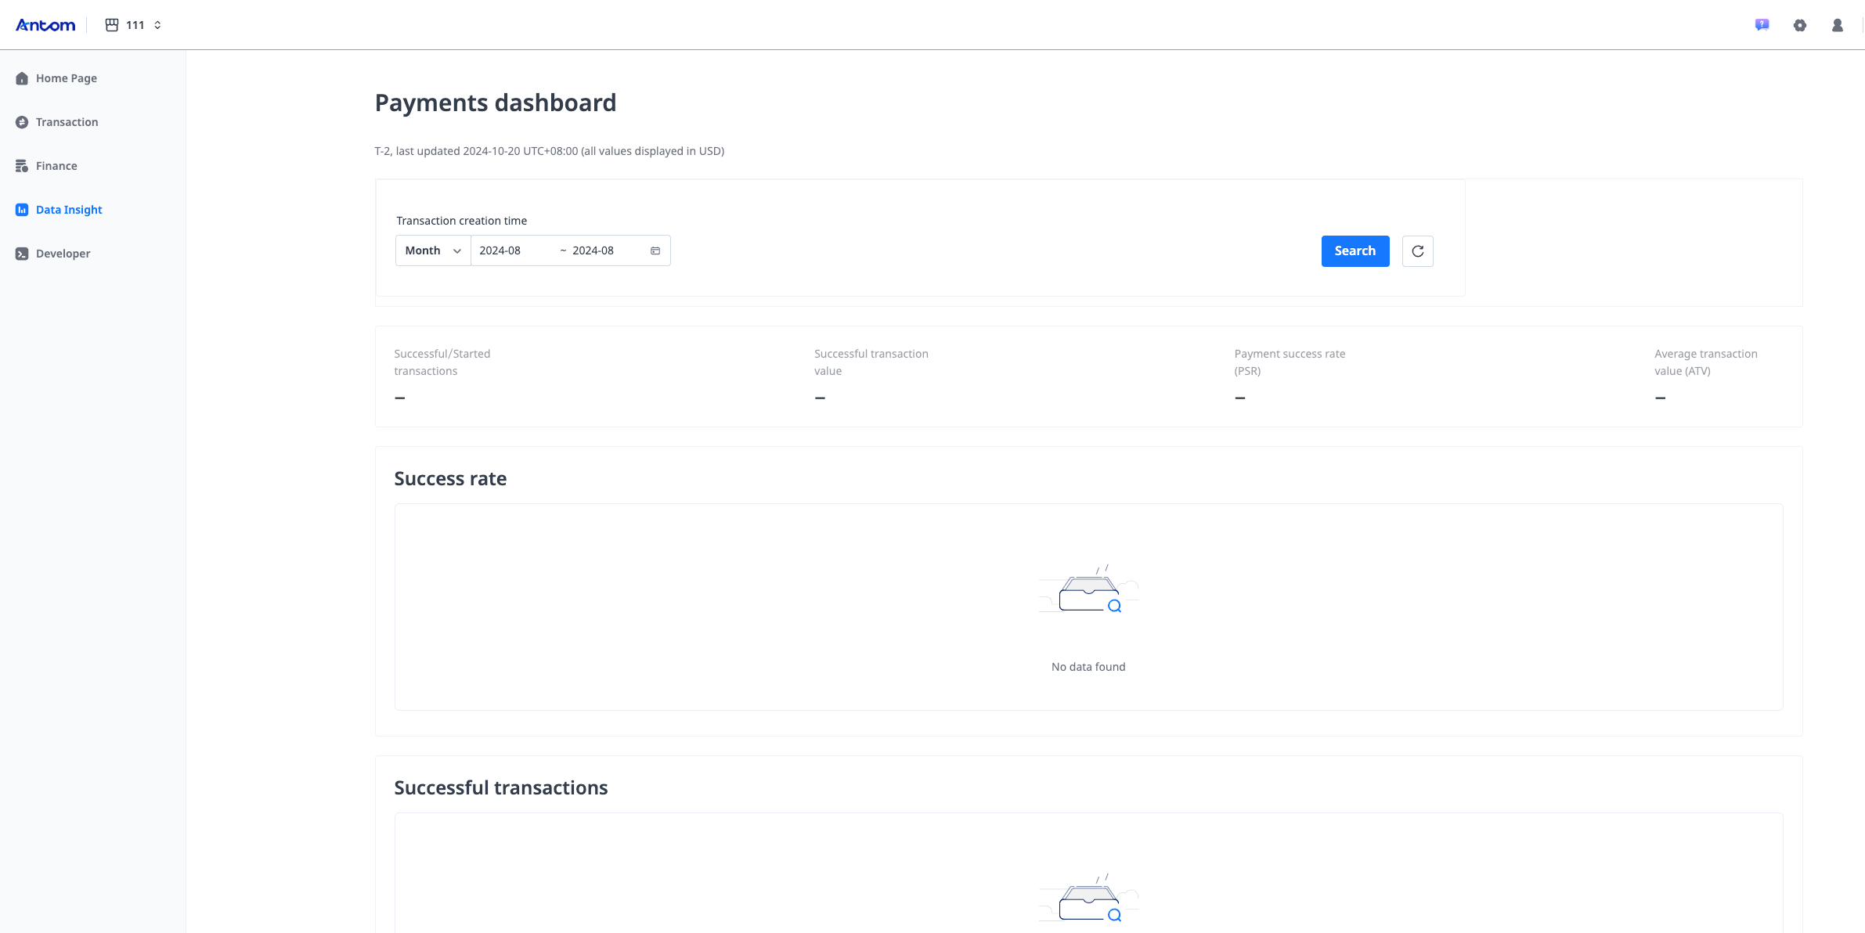Viewport: 1865px width, 933px height.
Task: Open the settings gear icon
Action: (1799, 25)
